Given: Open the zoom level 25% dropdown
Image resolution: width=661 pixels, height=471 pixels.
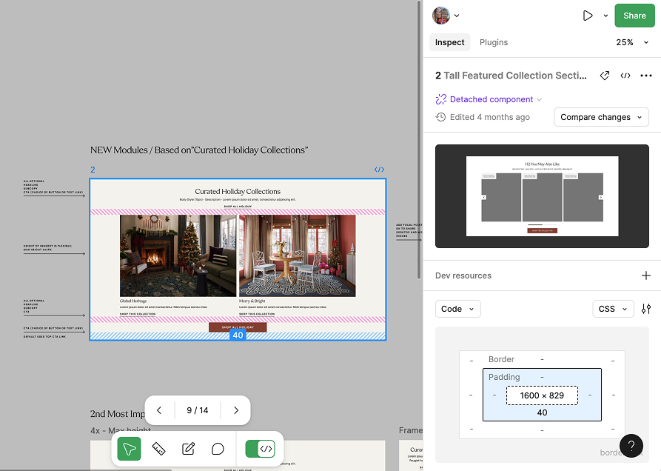Looking at the screenshot, I should tap(631, 42).
